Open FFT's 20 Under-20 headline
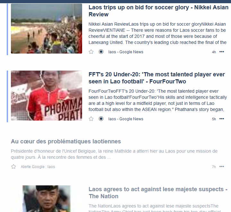This screenshot has width=231, height=212. 157,78
